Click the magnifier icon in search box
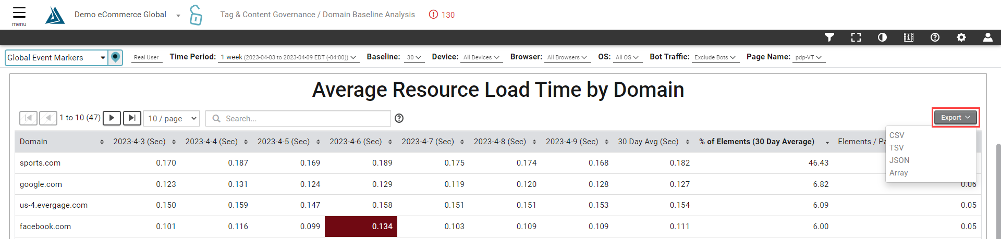Screen dimensions: 1001x239 (216, 118)
